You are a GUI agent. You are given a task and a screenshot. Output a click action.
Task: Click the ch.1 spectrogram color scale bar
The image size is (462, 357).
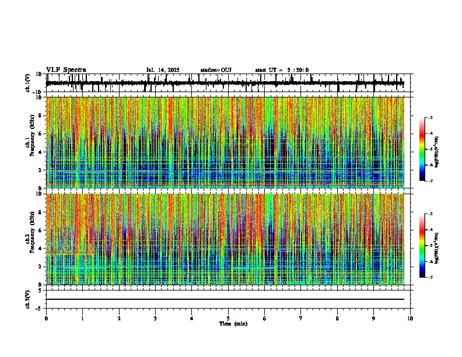tap(422, 149)
